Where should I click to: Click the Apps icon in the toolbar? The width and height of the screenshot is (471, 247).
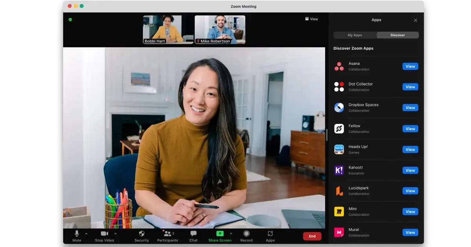pyautogui.click(x=270, y=234)
